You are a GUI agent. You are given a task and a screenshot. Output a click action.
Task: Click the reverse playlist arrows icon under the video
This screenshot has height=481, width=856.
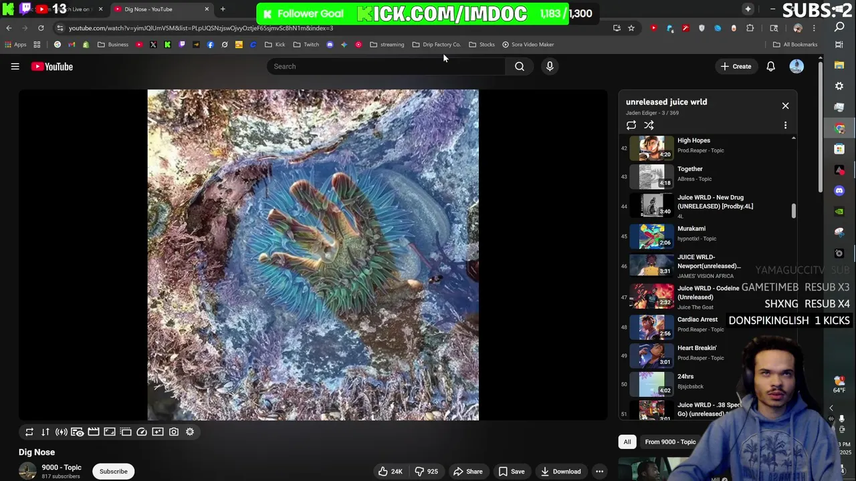(x=45, y=432)
